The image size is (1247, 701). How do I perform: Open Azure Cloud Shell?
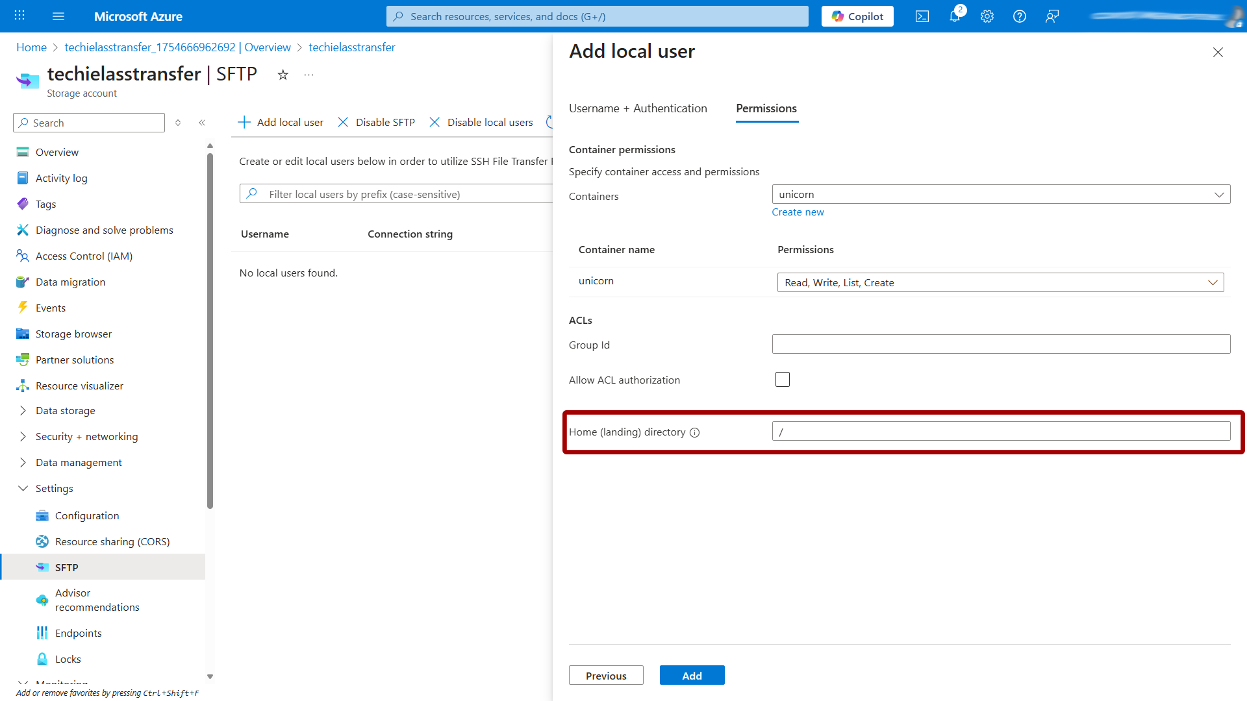(x=922, y=16)
